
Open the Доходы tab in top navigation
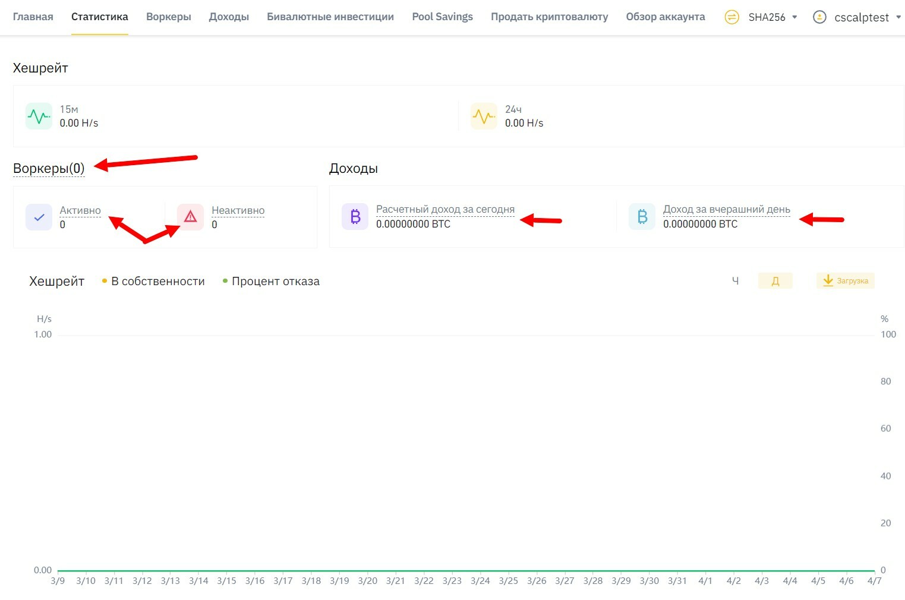[x=229, y=17]
